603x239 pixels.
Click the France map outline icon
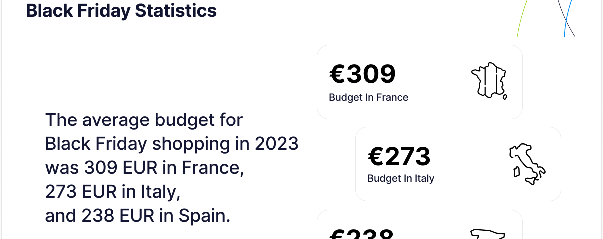489,81
